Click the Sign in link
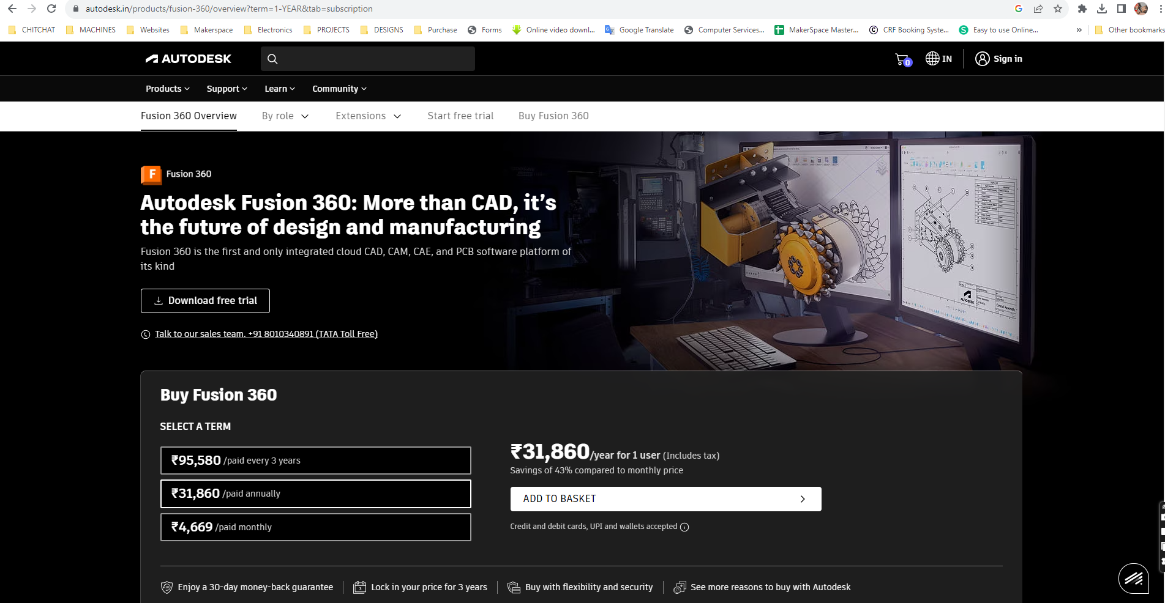Screen dimensions: 1165x603 coord(1008,59)
